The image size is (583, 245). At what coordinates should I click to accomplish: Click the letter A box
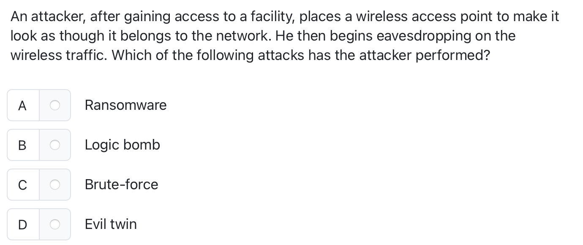23,105
